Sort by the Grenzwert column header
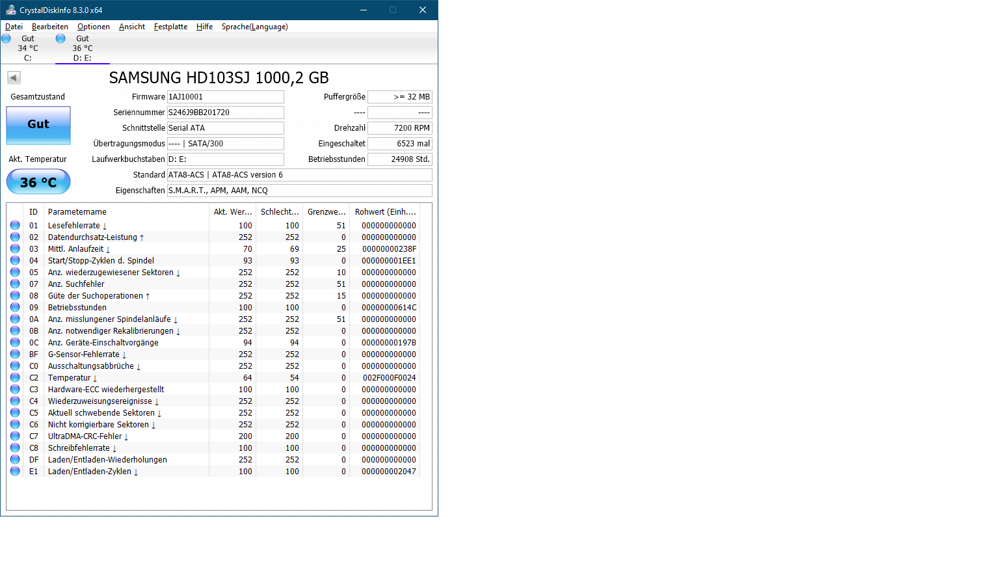Viewport: 999px width, 562px height. [326, 212]
